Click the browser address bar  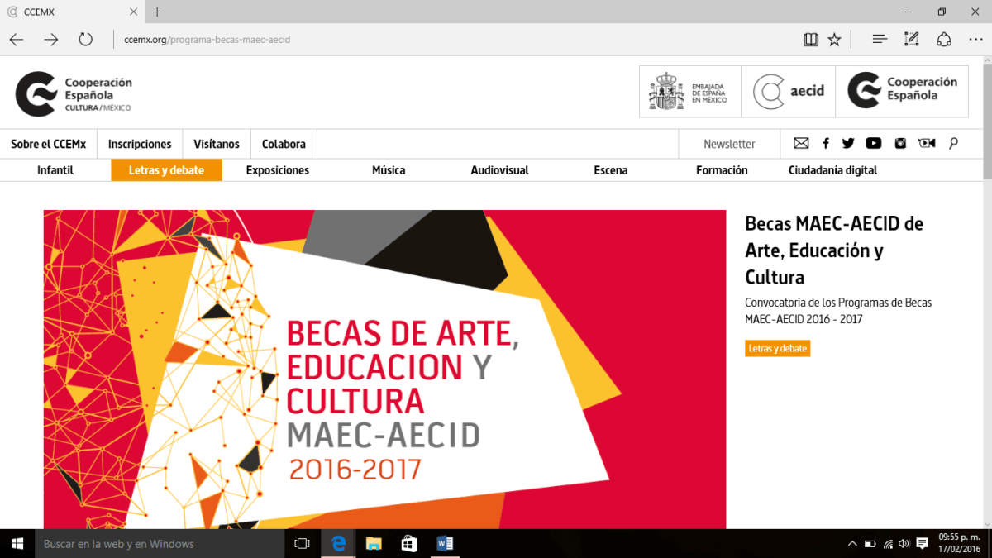[455, 39]
